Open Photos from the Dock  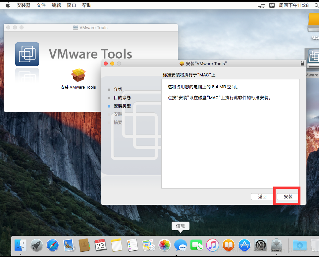[x=164, y=245]
